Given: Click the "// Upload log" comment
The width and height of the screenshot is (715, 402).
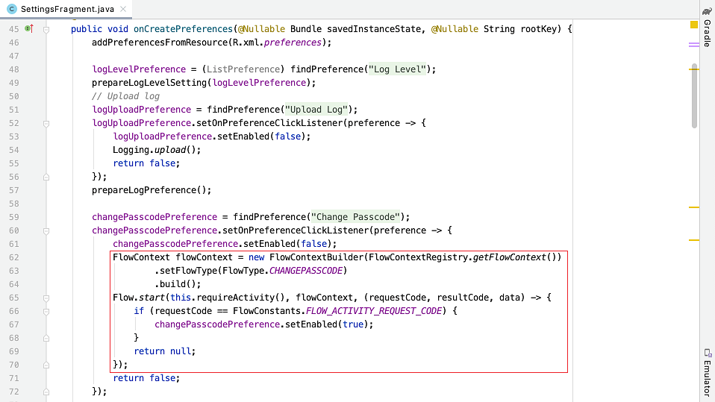Looking at the screenshot, I should click(x=125, y=96).
